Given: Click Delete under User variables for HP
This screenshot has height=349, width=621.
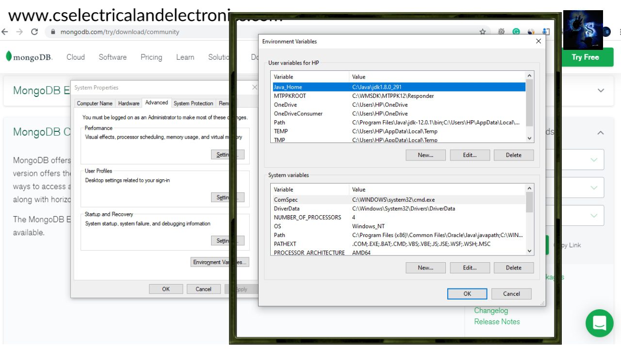Looking at the screenshot, I should pyautogui.click(x=514, y=155).
